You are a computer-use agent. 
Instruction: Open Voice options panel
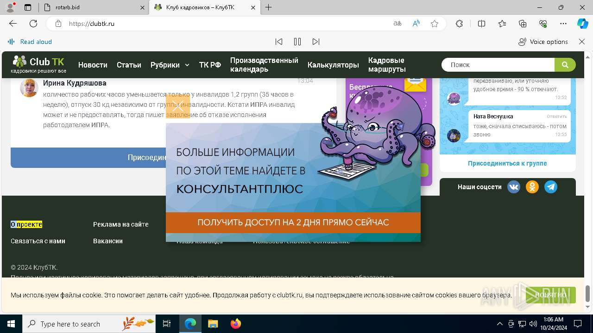pos(543,42)
